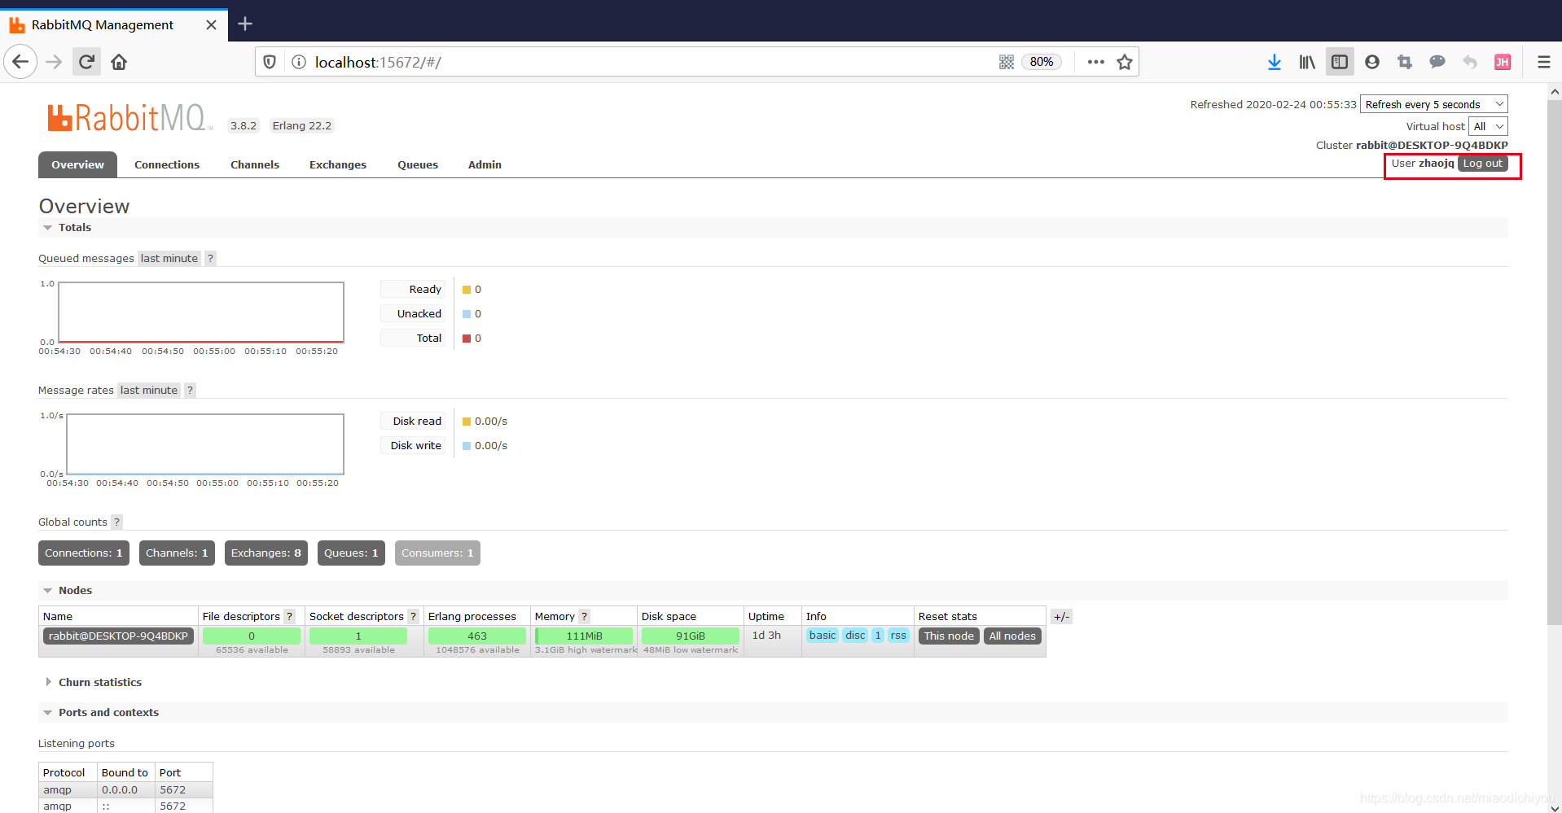The width and height of the screenshot is (1562, 813).
Task: Open help for File descriptors
Action: point(289,616)
